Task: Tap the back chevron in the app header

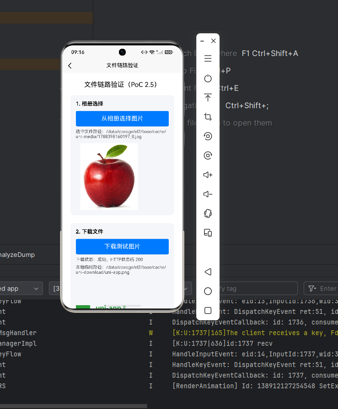Action: pos(70,66)
